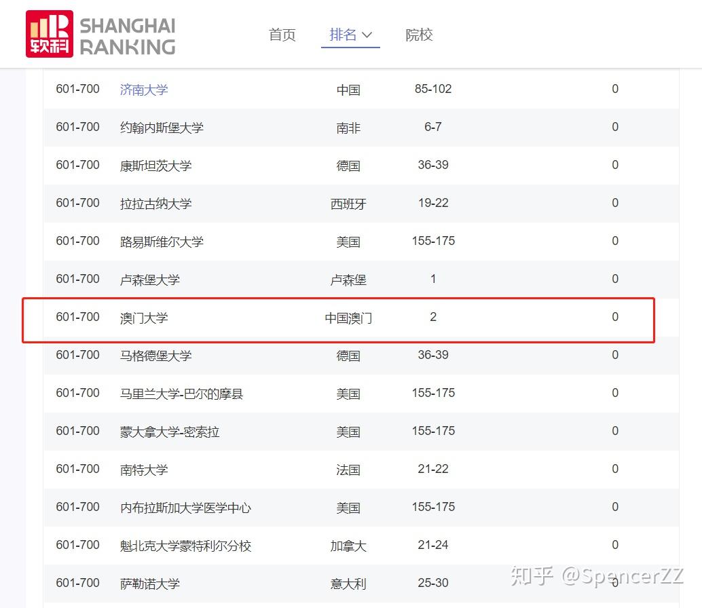Click country cell 中国澳门
The height and width of the screenshot is (608, 702).
coord(348,318)
